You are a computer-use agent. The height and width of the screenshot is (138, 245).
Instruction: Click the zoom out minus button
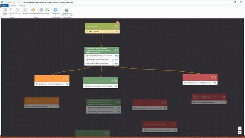240,132
